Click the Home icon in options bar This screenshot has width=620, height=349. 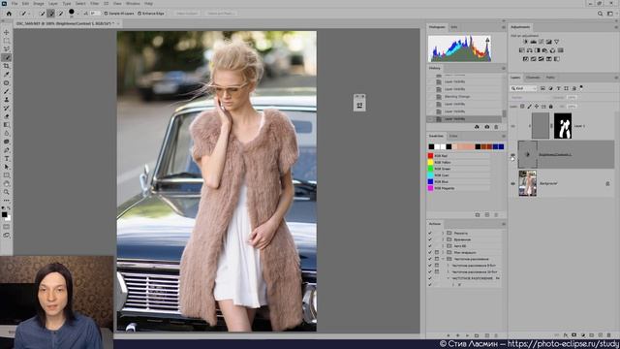[x=9, y=14]
